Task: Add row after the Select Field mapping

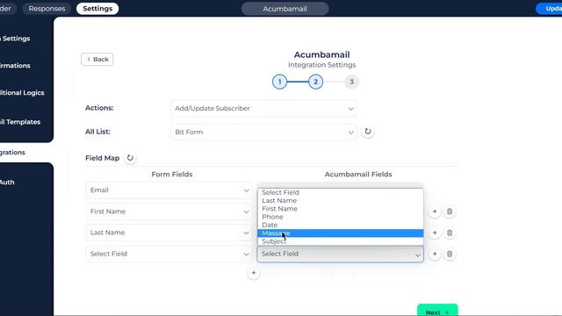Action: click(x=435, y=254)
